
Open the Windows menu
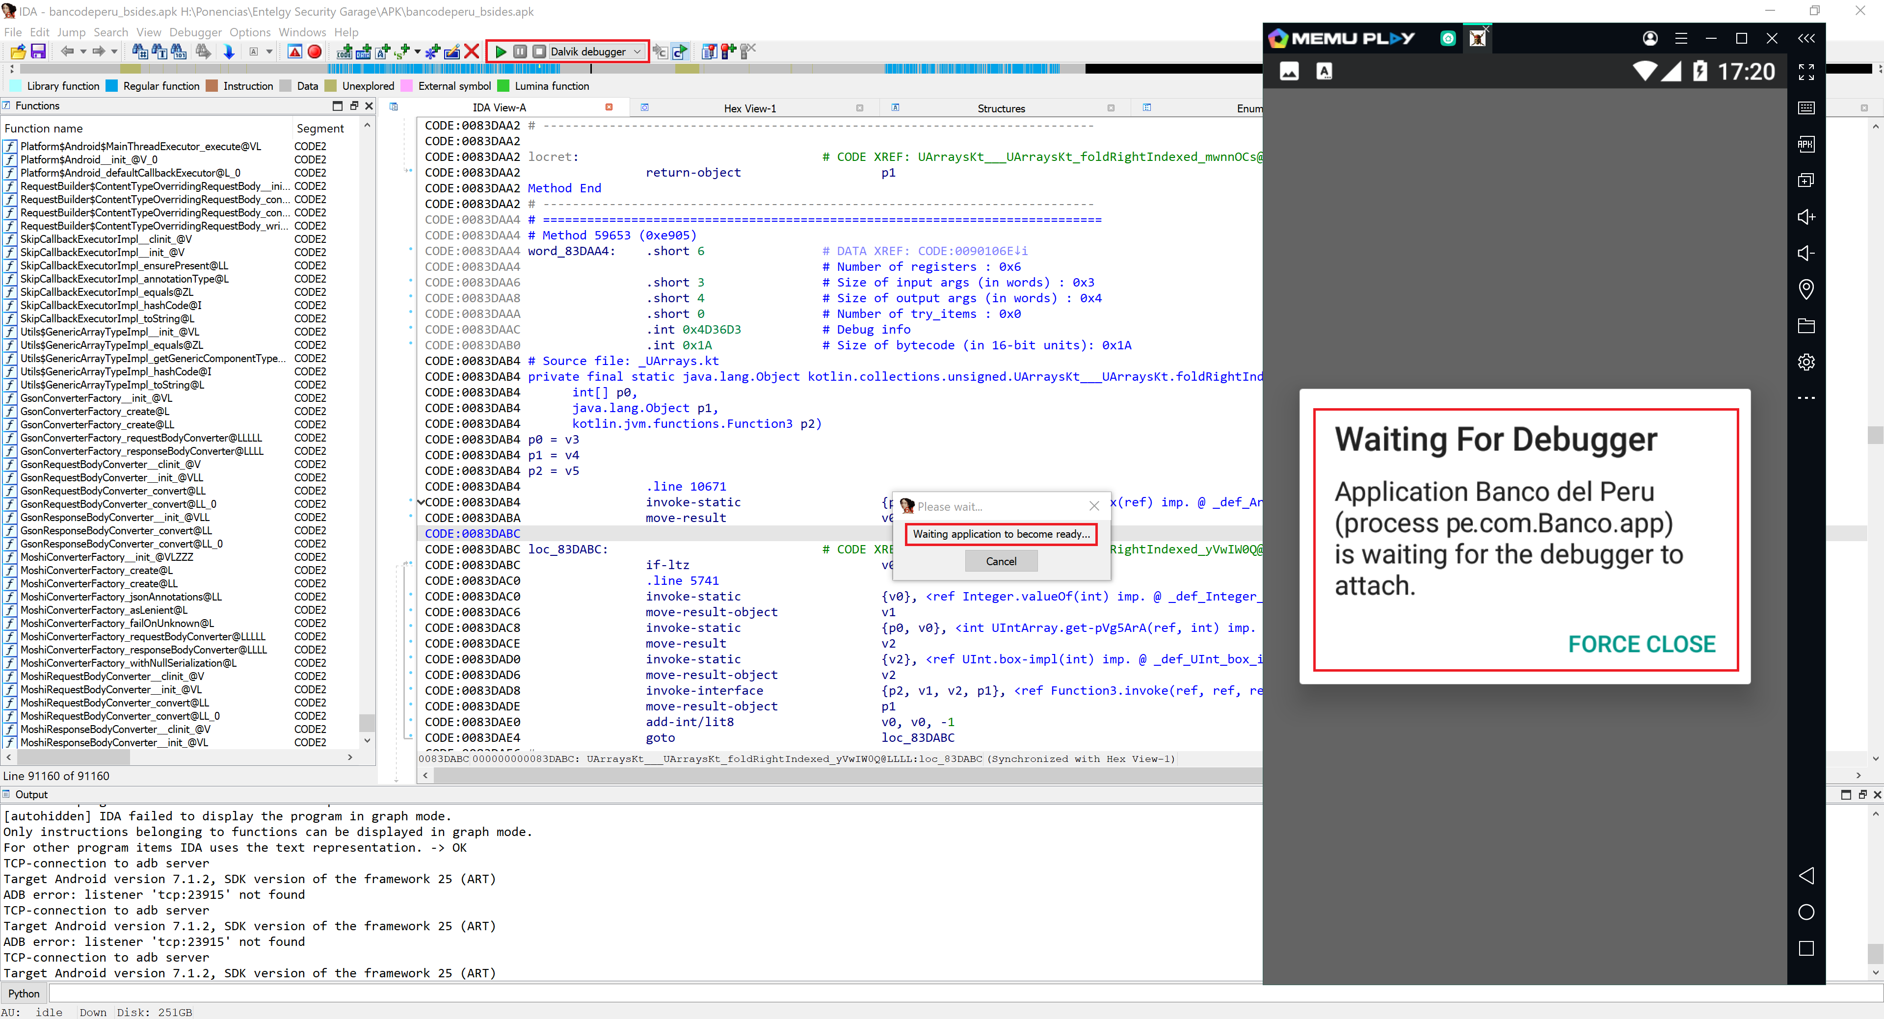point(302,32)
